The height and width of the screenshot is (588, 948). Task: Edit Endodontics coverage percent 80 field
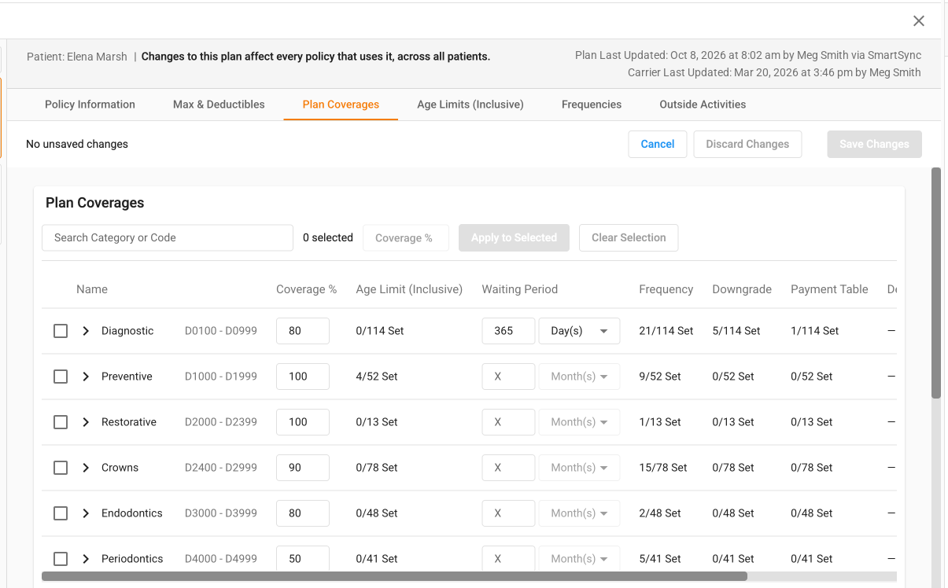point(303,513)
